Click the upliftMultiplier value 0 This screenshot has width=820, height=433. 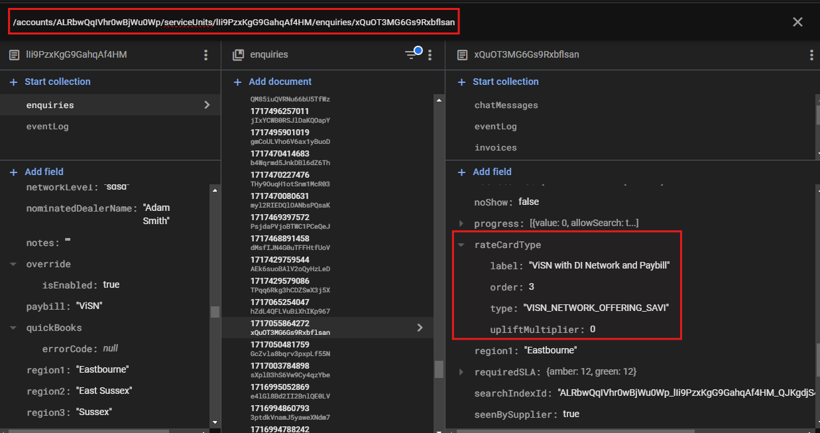point(593,330)
